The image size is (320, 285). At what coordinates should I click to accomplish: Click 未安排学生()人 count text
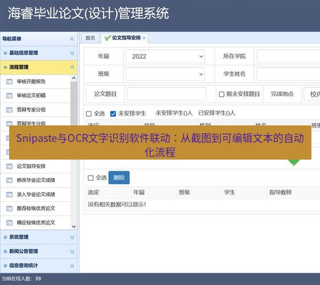pyautogui.click(x=174, y=113)
